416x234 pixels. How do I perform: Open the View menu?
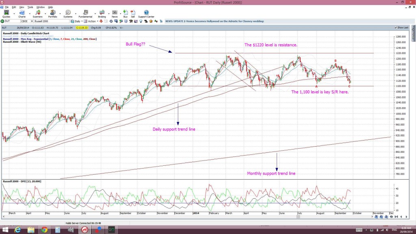[22, 7]
